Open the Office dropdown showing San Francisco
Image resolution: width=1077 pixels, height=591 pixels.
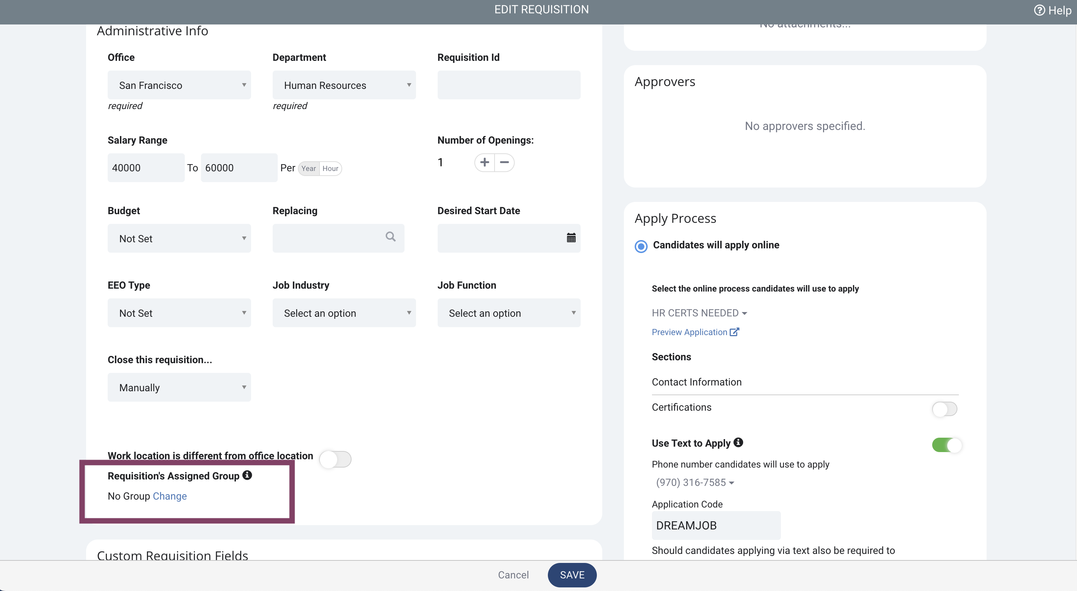(179, 85)
